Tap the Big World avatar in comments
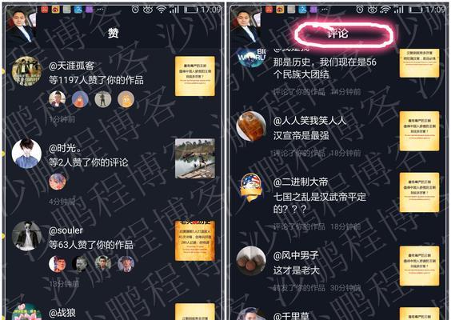The width and height of the screenshot is (451, 320). [251, 58]
